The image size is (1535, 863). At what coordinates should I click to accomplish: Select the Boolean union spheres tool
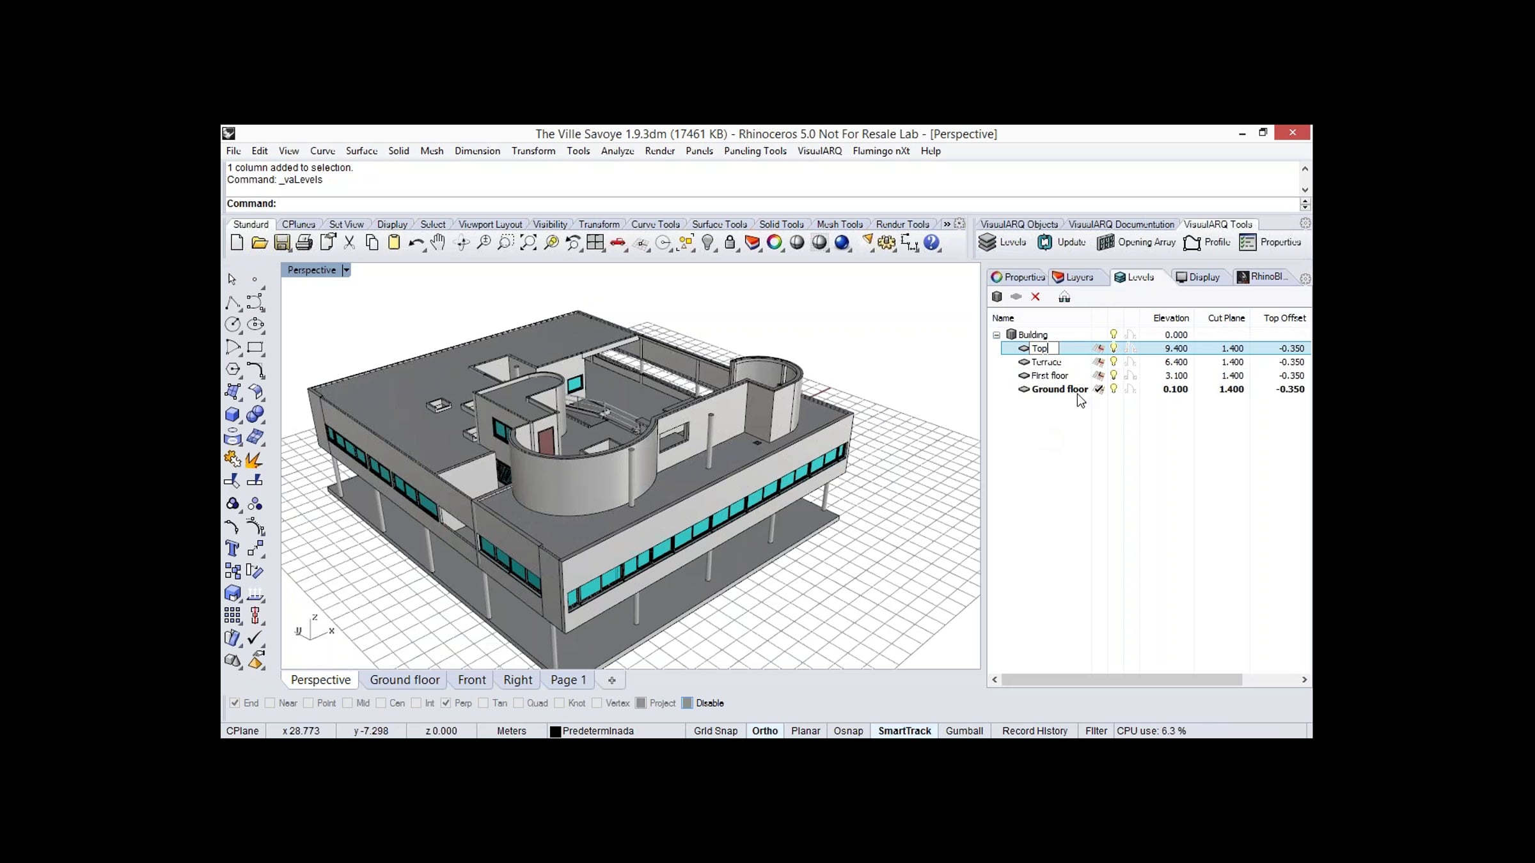(x=255, y=414)
